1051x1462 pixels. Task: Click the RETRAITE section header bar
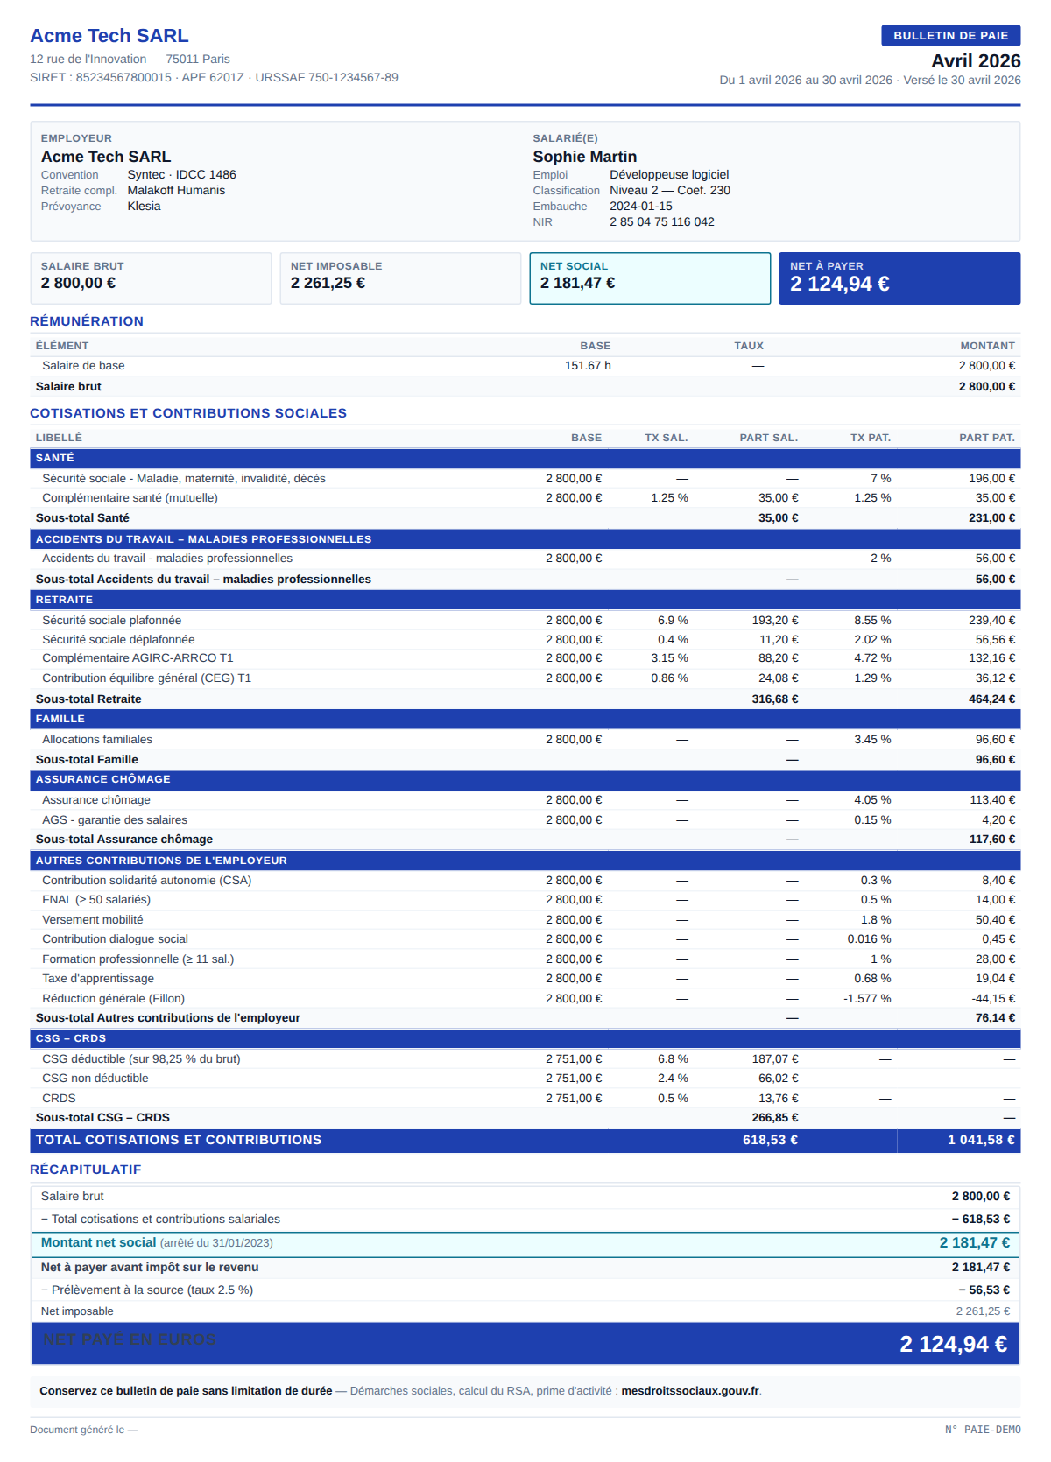click(x=525, y=600)
